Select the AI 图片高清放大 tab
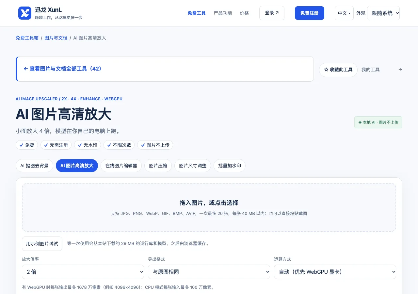418x294 pixels. (x=77, y=166)
